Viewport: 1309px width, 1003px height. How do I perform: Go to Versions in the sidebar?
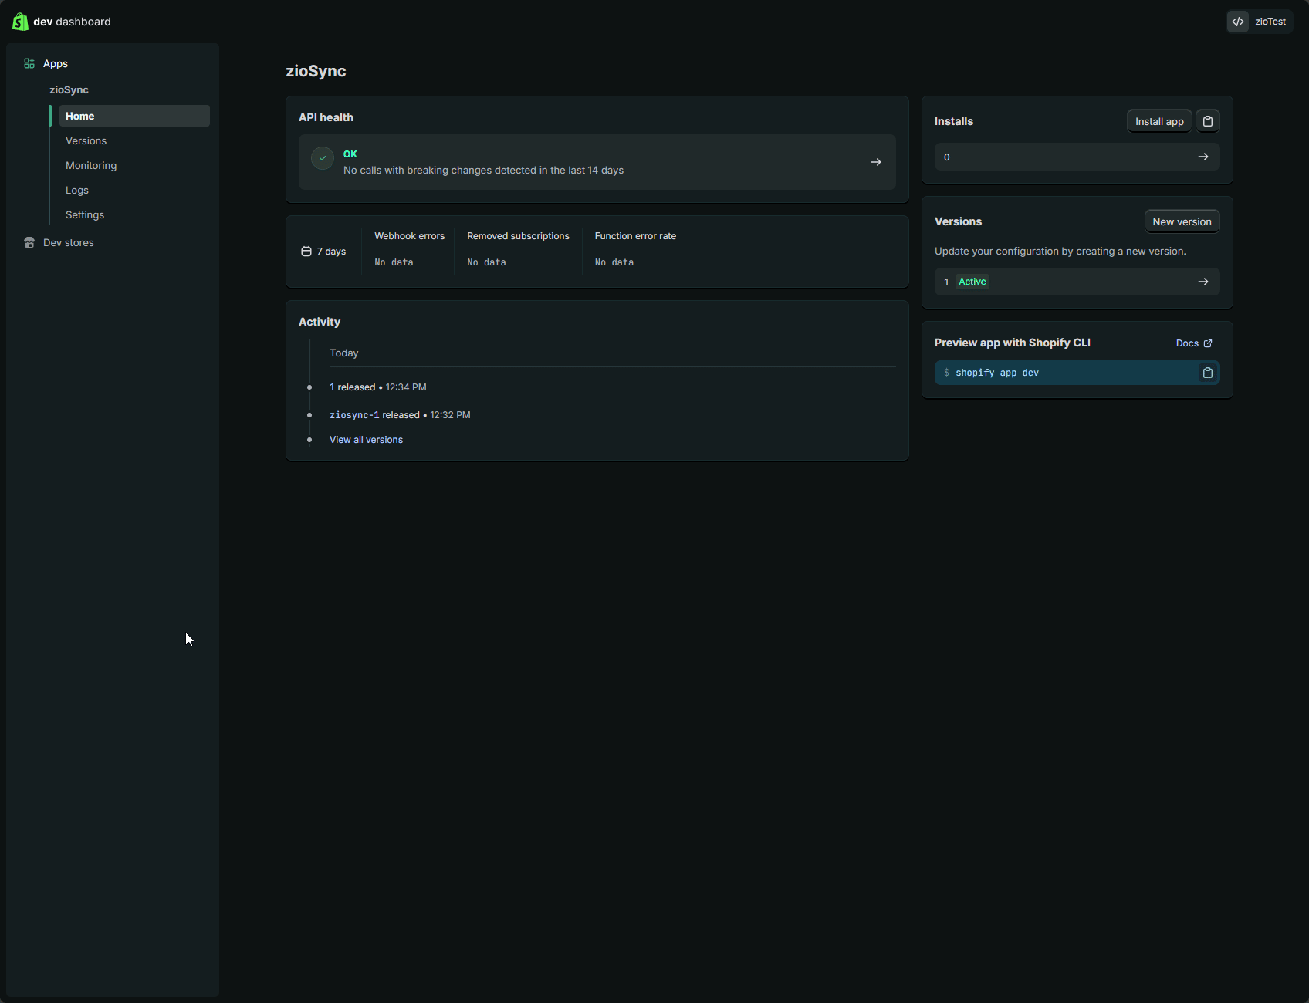pyautogui.click(x=86, y=140)
